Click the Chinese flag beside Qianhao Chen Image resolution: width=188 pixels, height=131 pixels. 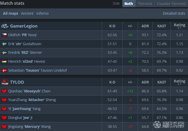click(4, 91)
